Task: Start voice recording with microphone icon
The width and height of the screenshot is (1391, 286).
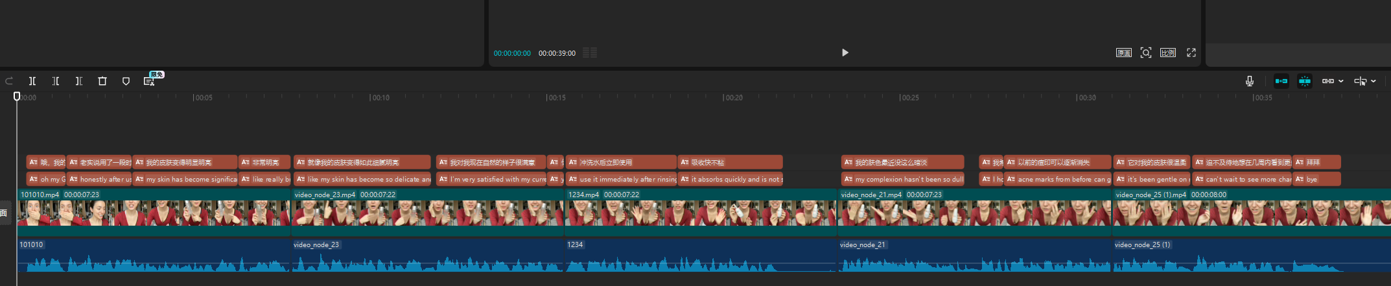Action: 1249,81
